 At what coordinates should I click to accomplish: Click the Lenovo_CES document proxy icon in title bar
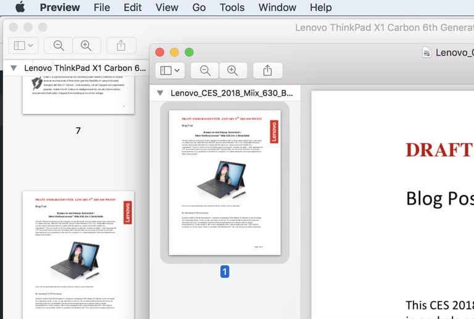click(426, 52)
